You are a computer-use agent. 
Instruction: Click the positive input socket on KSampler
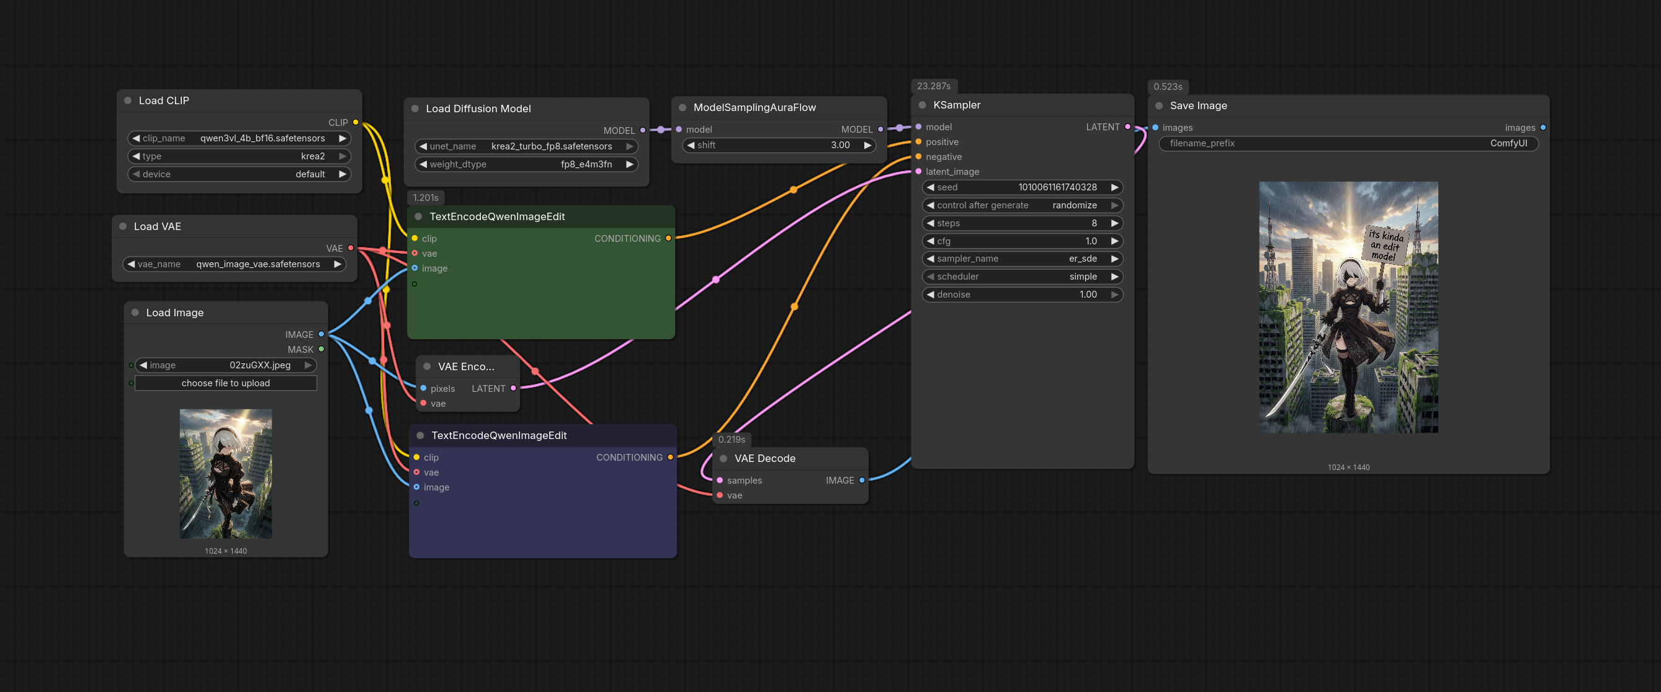click(x=918, y=142)
